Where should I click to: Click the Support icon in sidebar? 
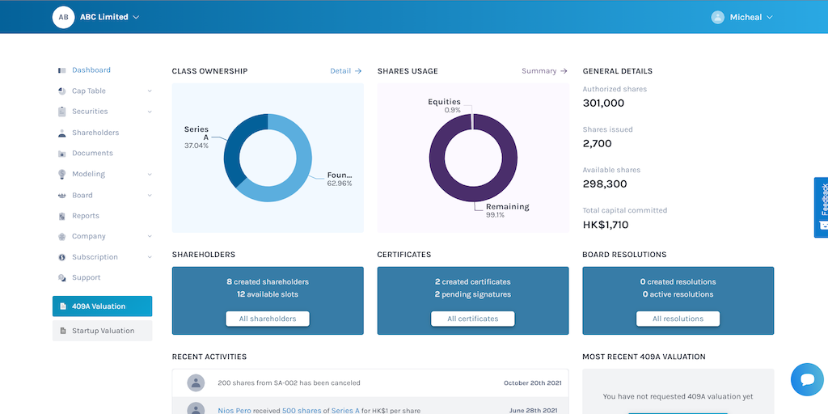click(61, 278)
